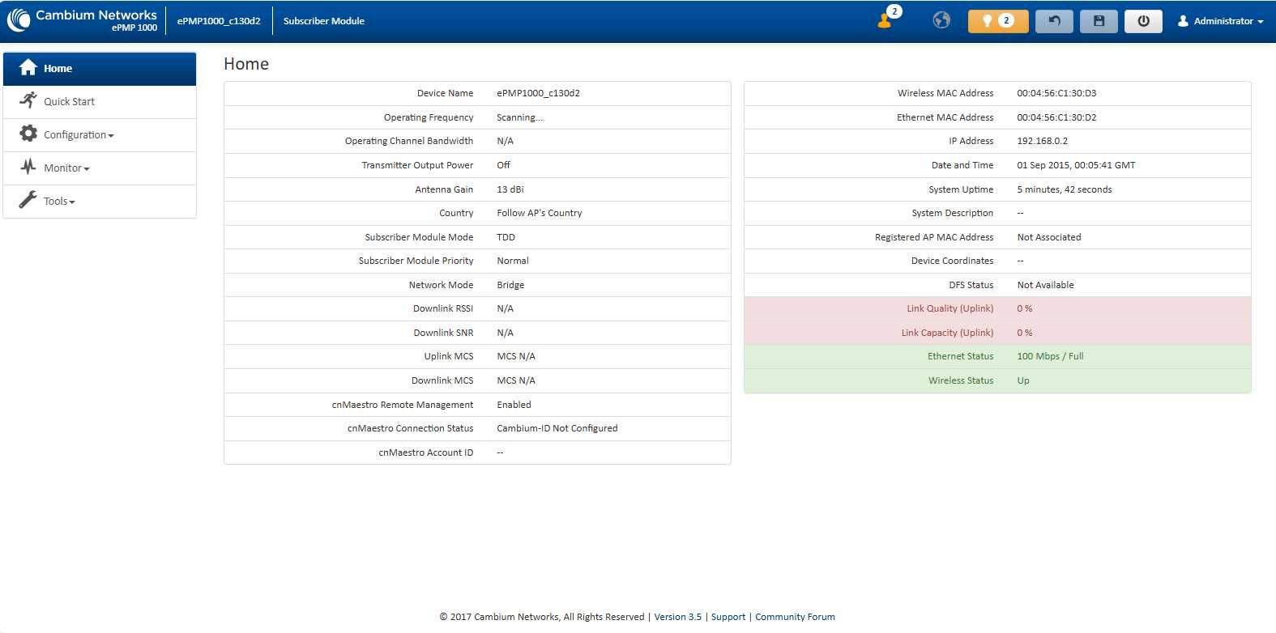Click the ePMP1000_c130d2 device name in header
Viewport: 1276px width, 633px height.
click(x=219, y=21)
